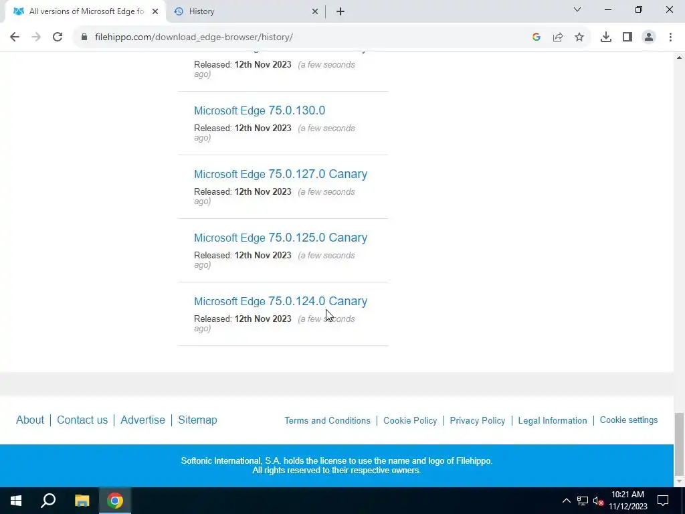Open the taskbar clock and date
685x514 pixels.
(x=627, y=501)
